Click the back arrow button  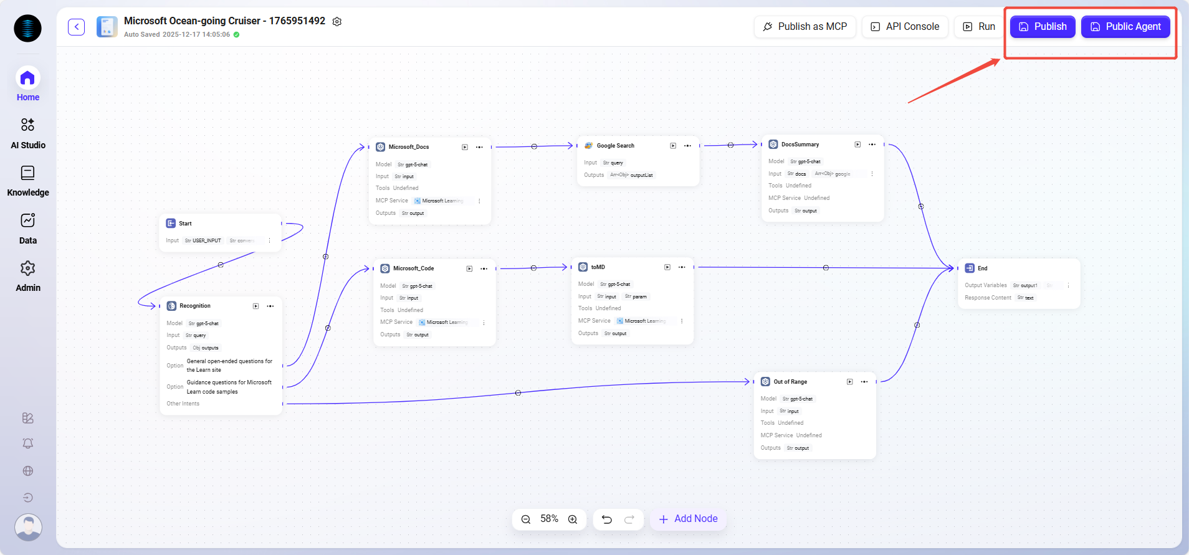pos(76,27)
